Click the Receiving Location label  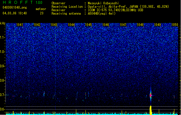(x=67, y=7)
